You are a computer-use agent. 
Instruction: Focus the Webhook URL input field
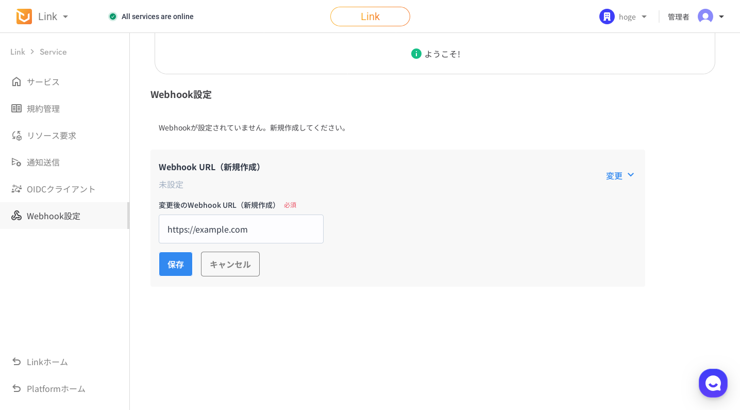coord(241,229)
